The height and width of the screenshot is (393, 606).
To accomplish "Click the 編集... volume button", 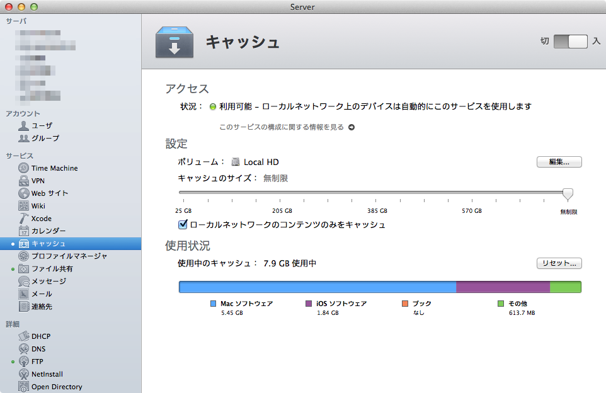I will 559,162.
